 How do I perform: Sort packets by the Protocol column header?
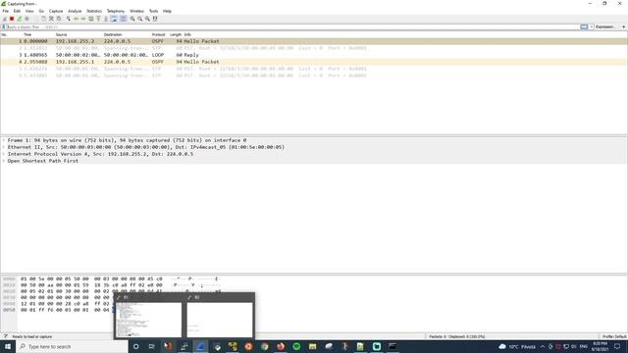[x=158, y=35]
